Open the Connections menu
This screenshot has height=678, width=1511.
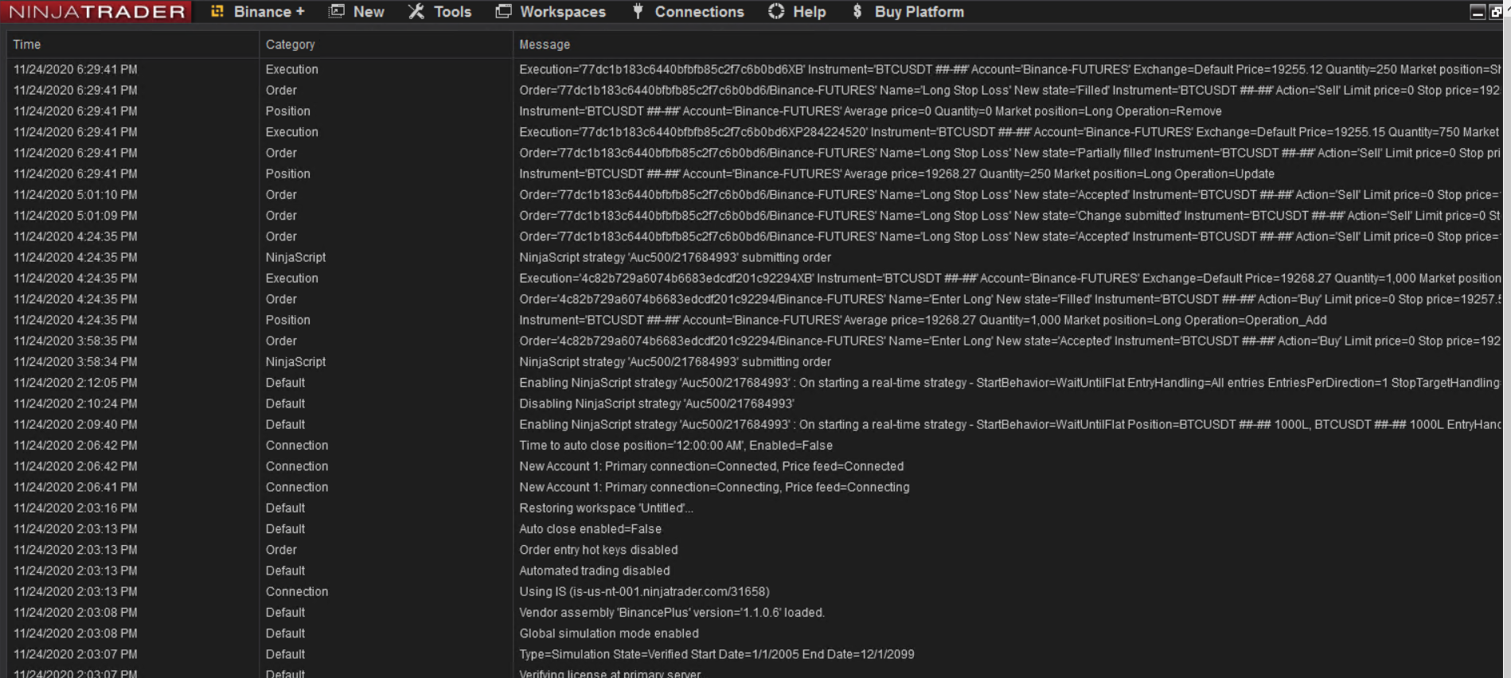click(x=688, y=12)
